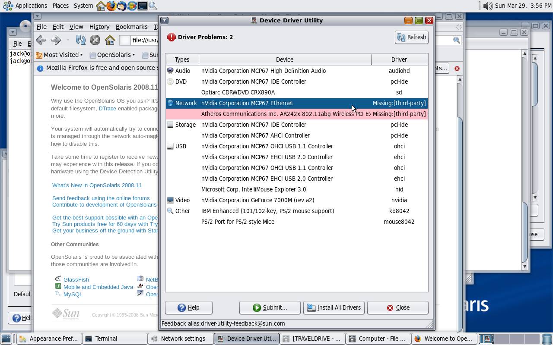Launch Home folder from top panel
The image size is (553, 345).
[101, 6]
